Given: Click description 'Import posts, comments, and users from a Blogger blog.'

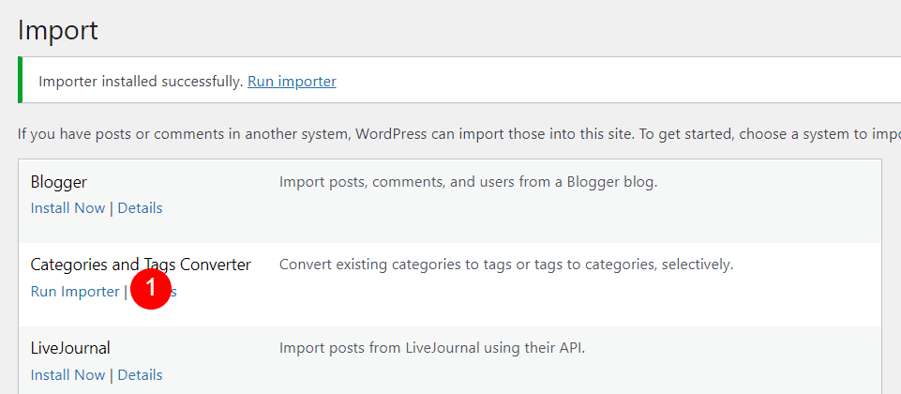Looking at the screenshot, I should 468,183.
